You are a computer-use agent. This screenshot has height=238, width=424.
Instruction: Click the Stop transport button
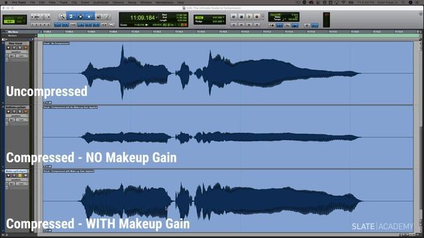point(241,17)
